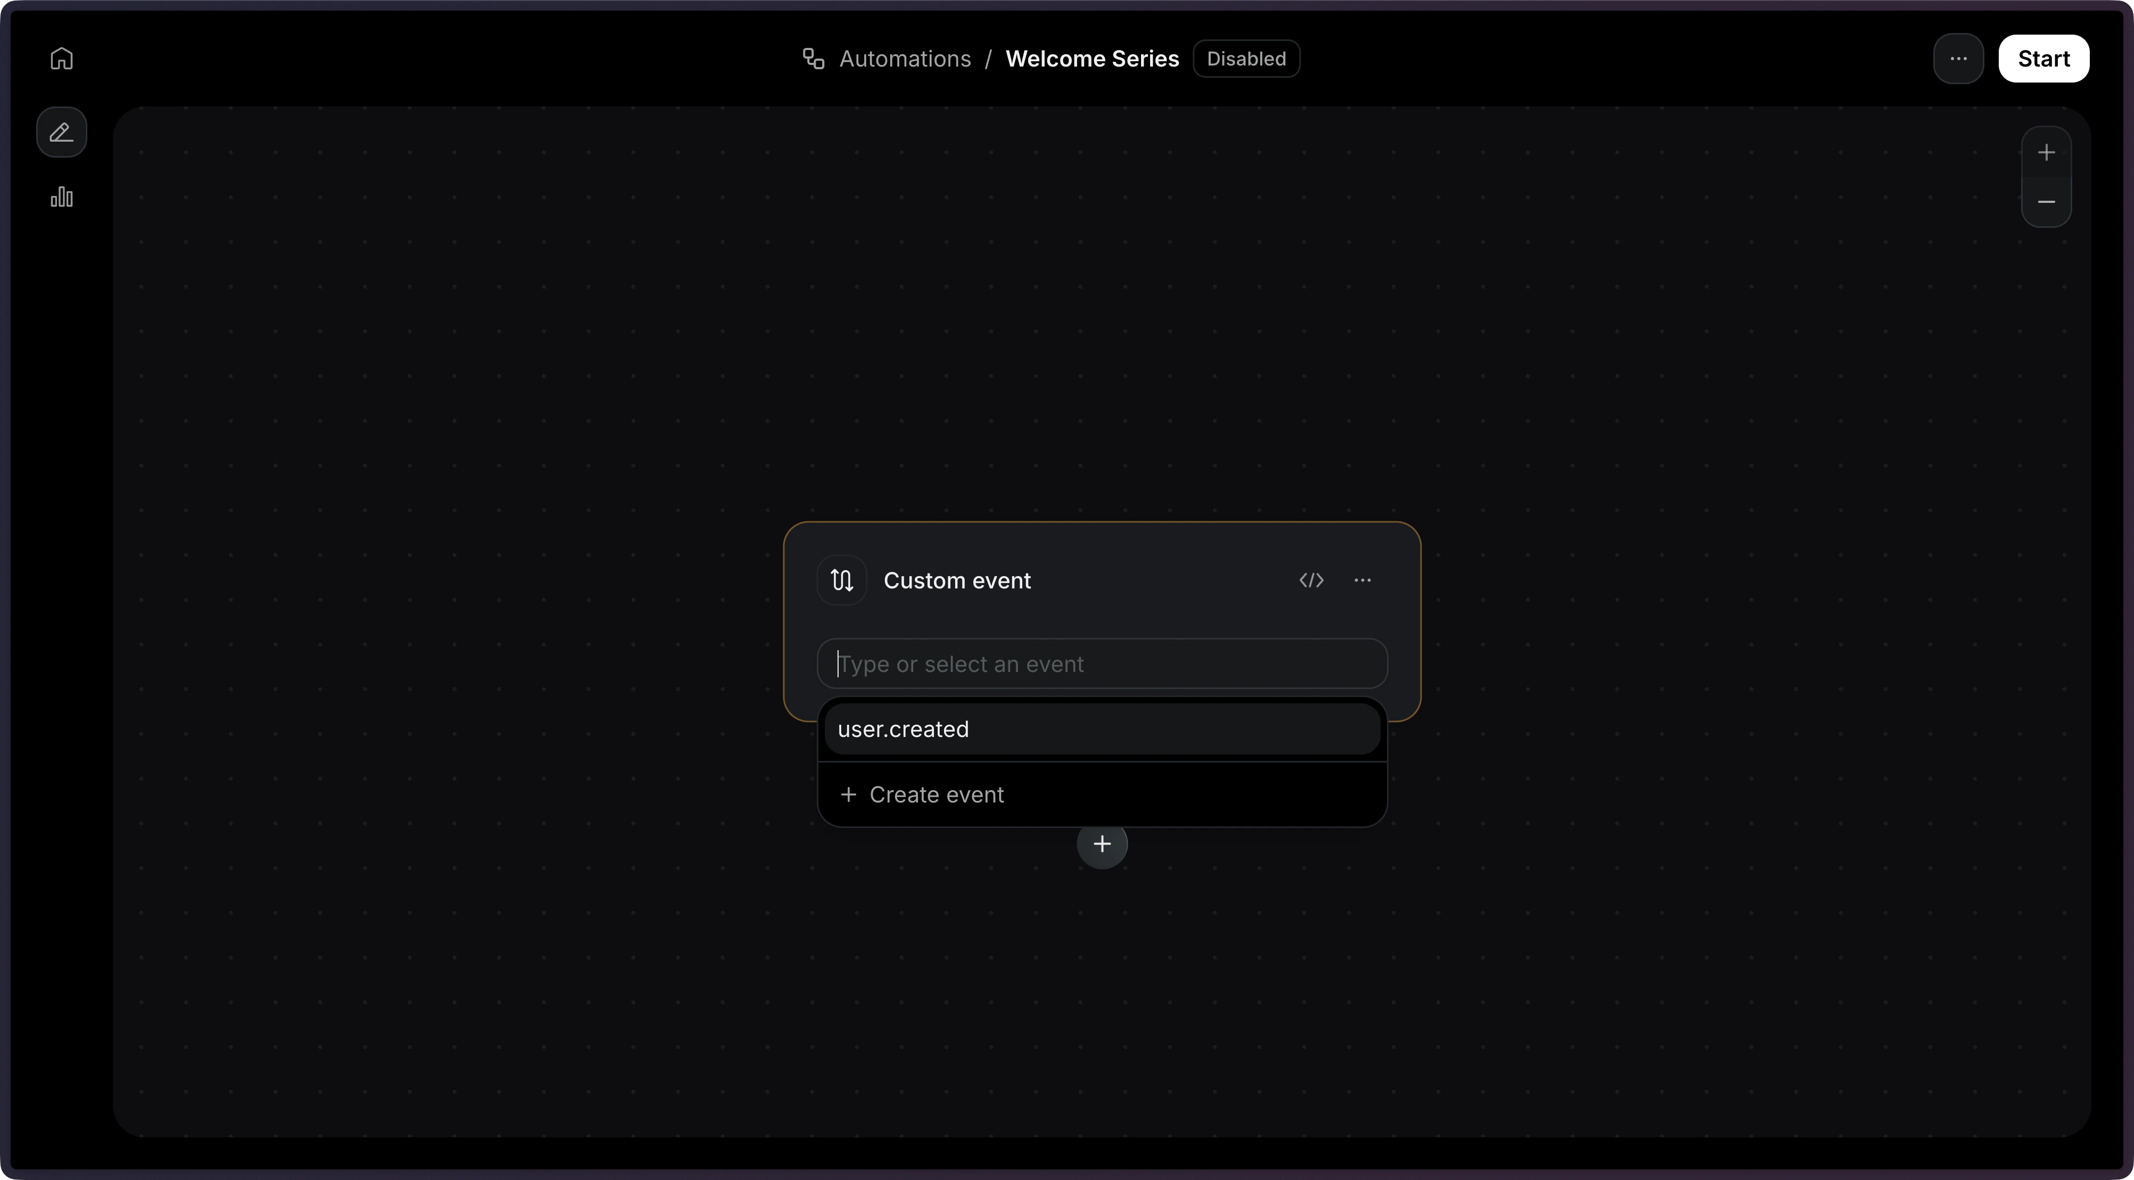
Task: Click the Start button
Action: 2045,58
